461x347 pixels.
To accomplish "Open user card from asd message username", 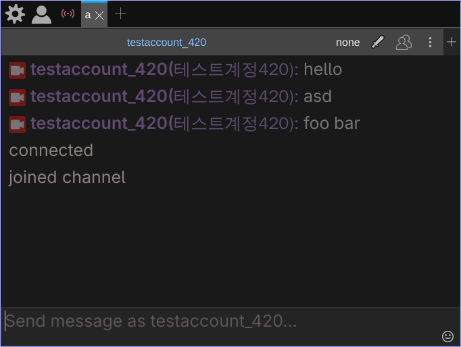I will point(98,97).
